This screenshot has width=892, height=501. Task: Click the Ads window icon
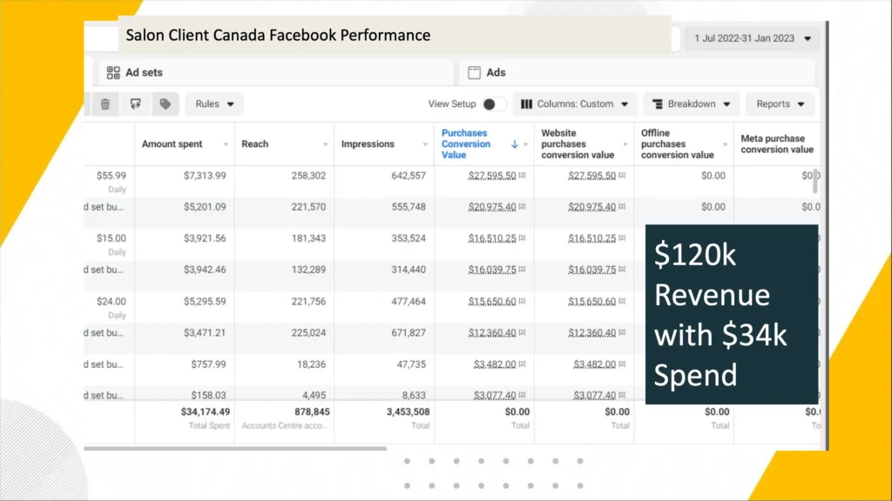[476, 73]
